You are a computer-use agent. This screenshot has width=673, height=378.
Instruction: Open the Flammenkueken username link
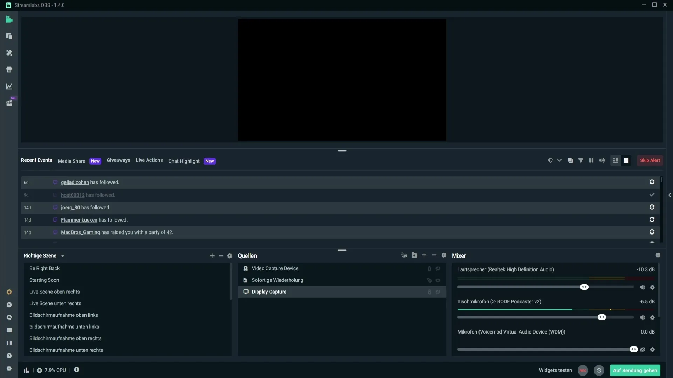[x=79, y=220]
